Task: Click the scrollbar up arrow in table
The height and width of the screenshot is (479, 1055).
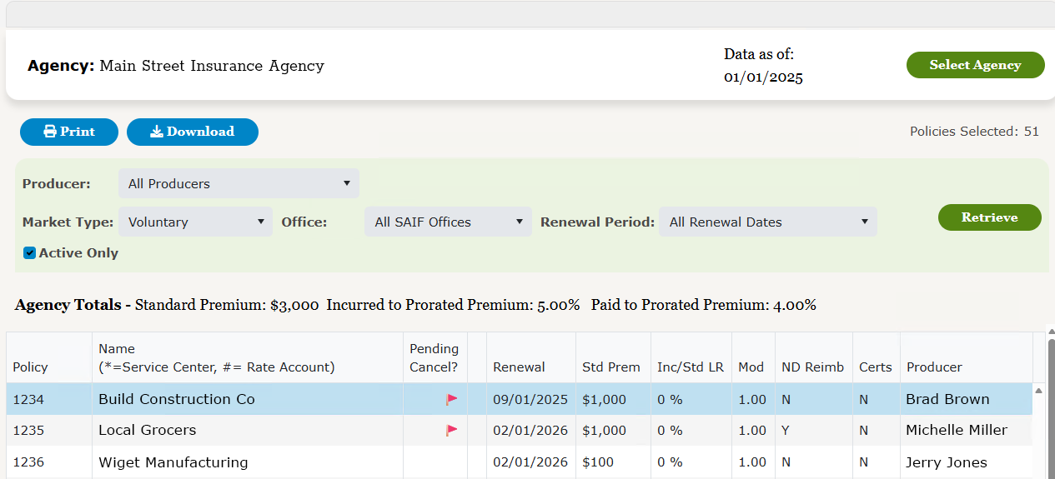Action: pos(1039,391)
